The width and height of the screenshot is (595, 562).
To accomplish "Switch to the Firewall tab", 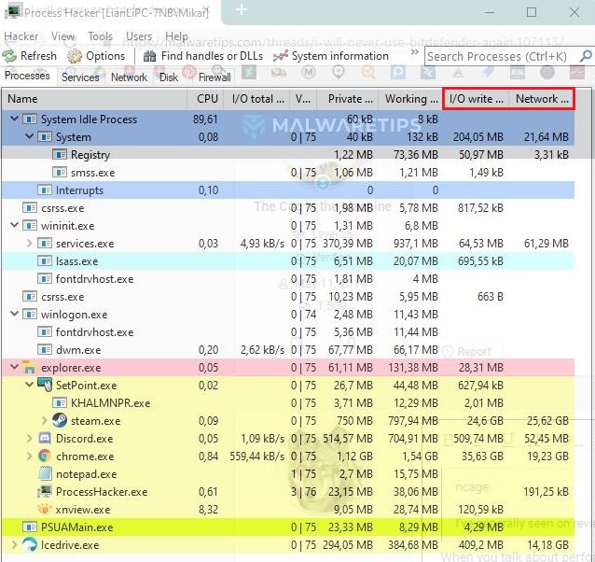I will (214, 77).
